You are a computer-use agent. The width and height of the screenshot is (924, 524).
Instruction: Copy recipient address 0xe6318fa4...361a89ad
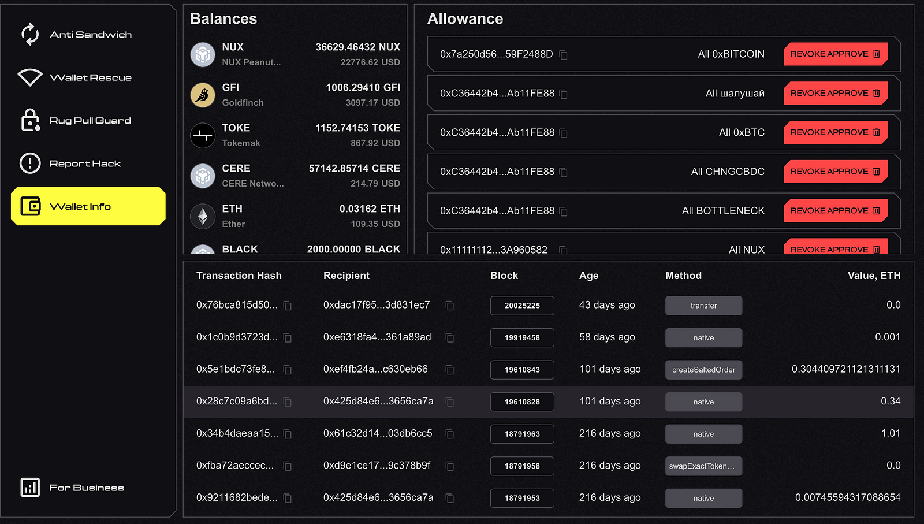[450, 338]
